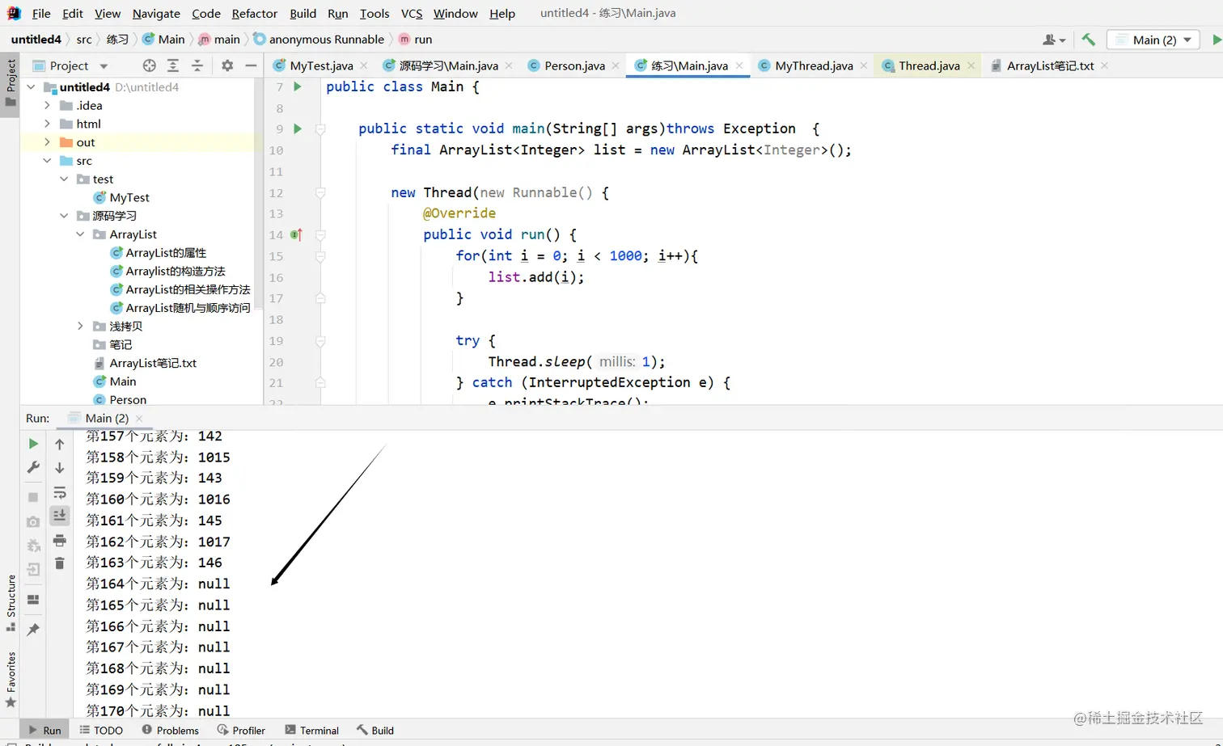
Task: Click the down arrow in Run console
Action: coord(59,468)
